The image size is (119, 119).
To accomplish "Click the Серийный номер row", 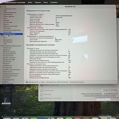I will click(51, 16).
